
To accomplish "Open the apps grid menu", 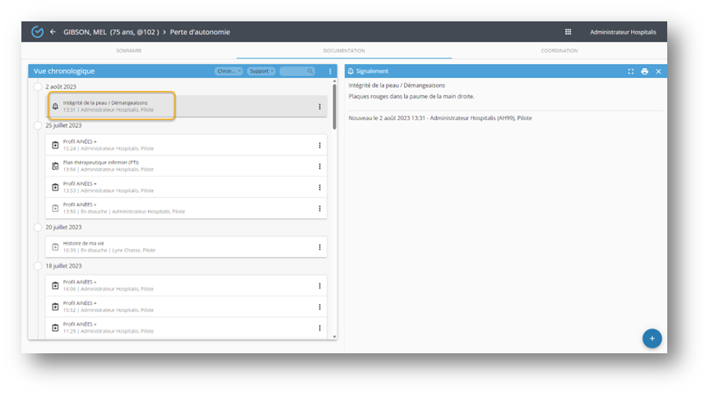I will 568,32.
